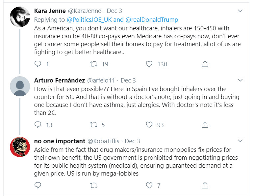Share Arturo Fernández's tweet
Image resolution: width=254 pixels, height=196 pixels.
pyautogui.click(x=205, y=125)
